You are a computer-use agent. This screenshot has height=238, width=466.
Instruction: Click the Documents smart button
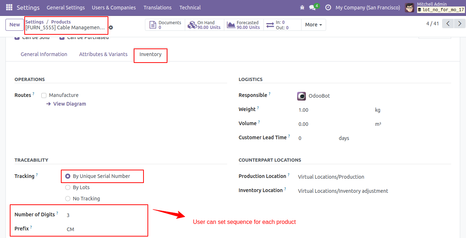[165, 25]
